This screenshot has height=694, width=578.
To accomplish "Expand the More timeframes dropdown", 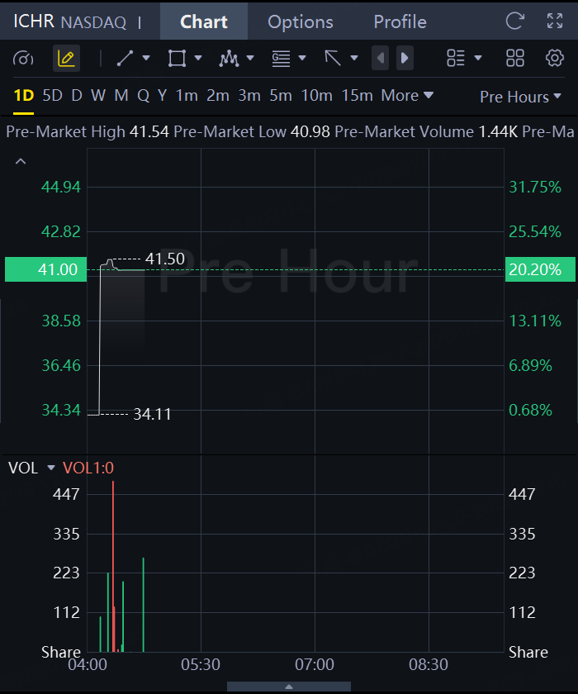I will 407,96.
